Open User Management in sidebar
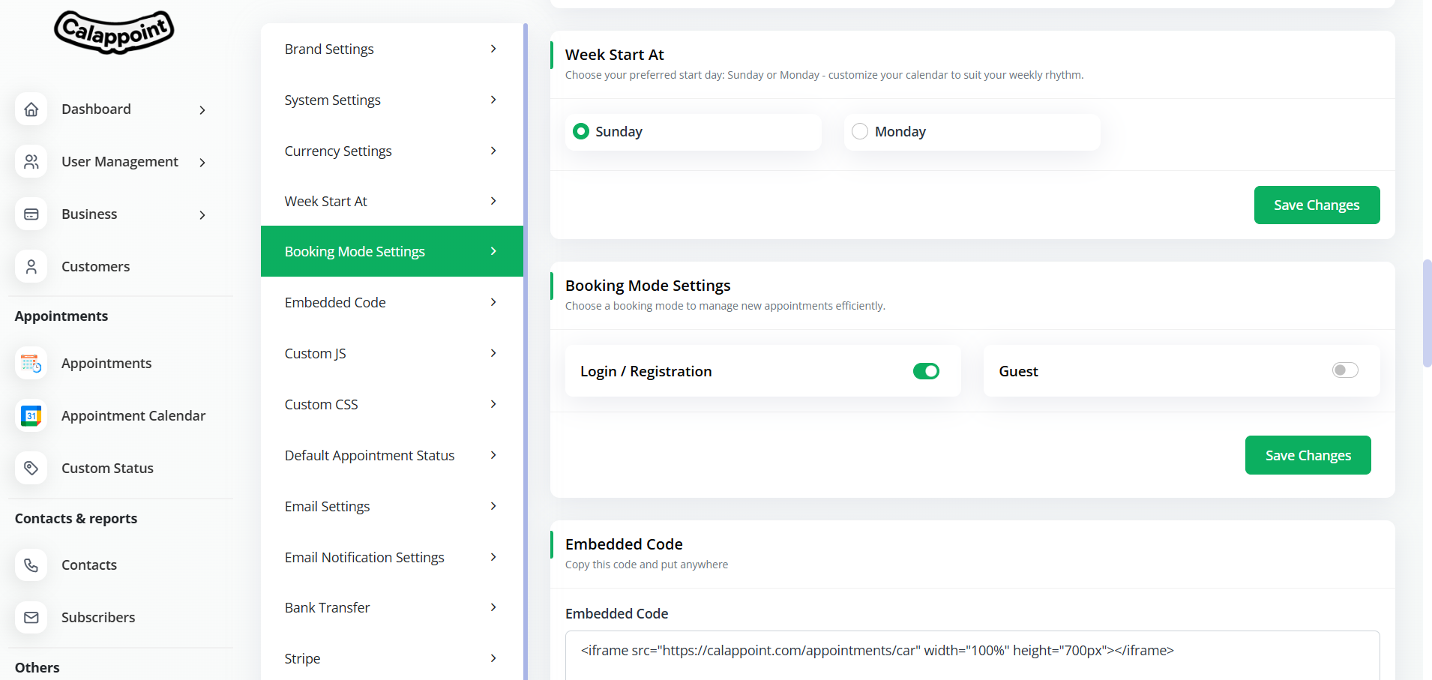 click(x=120, y=162)
